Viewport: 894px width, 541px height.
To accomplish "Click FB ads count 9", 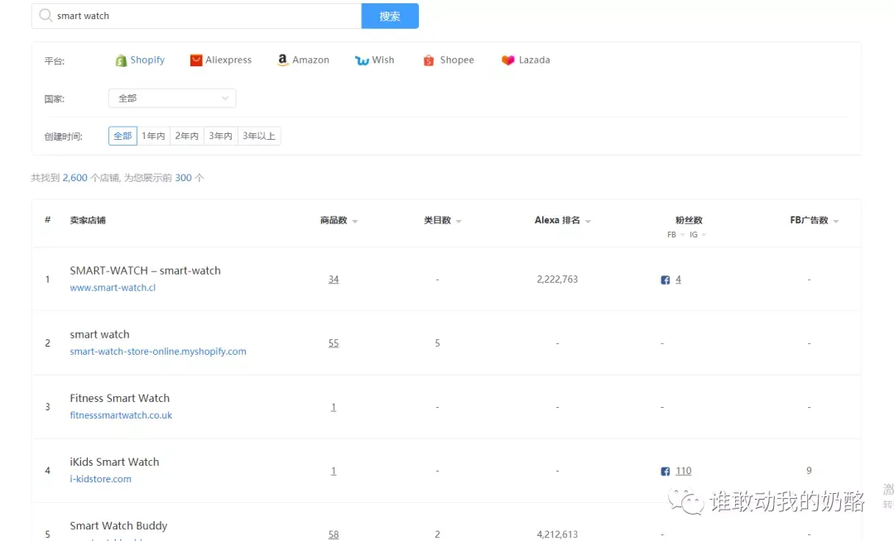I will tap(809, 471).
